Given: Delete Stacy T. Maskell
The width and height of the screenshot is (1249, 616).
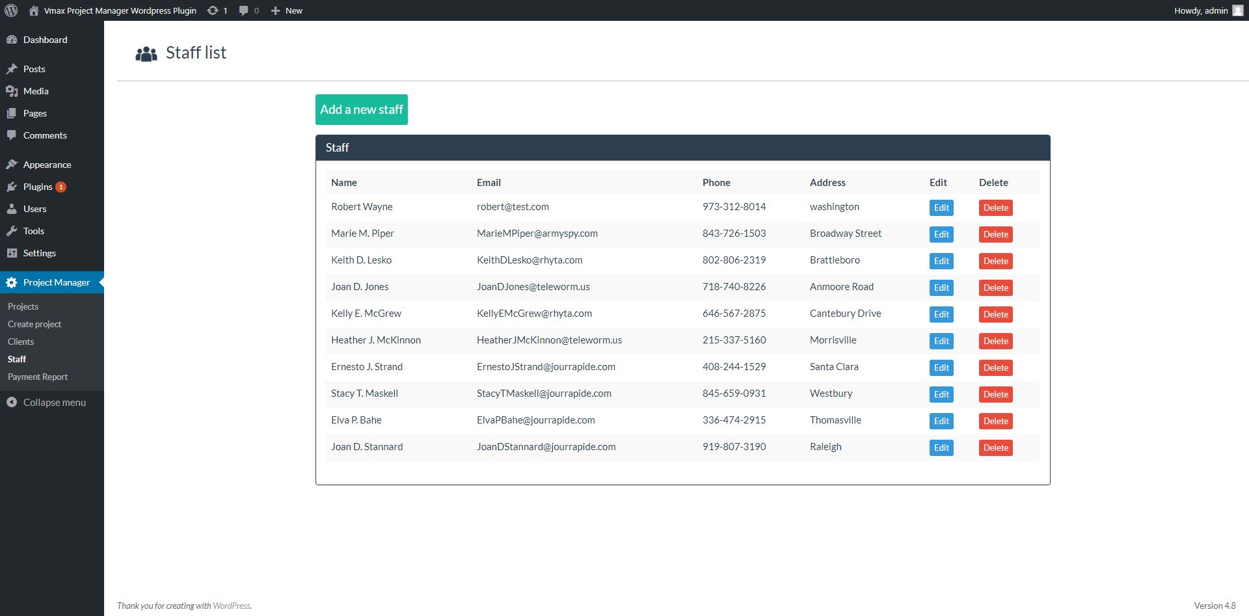Looking at the screenshot, I should pos(996,394).
